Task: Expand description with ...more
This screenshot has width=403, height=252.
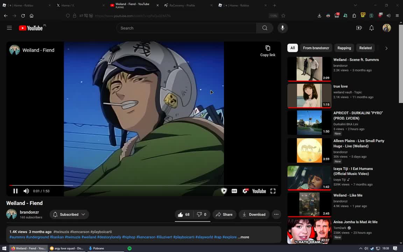Action: click(243, 237)
